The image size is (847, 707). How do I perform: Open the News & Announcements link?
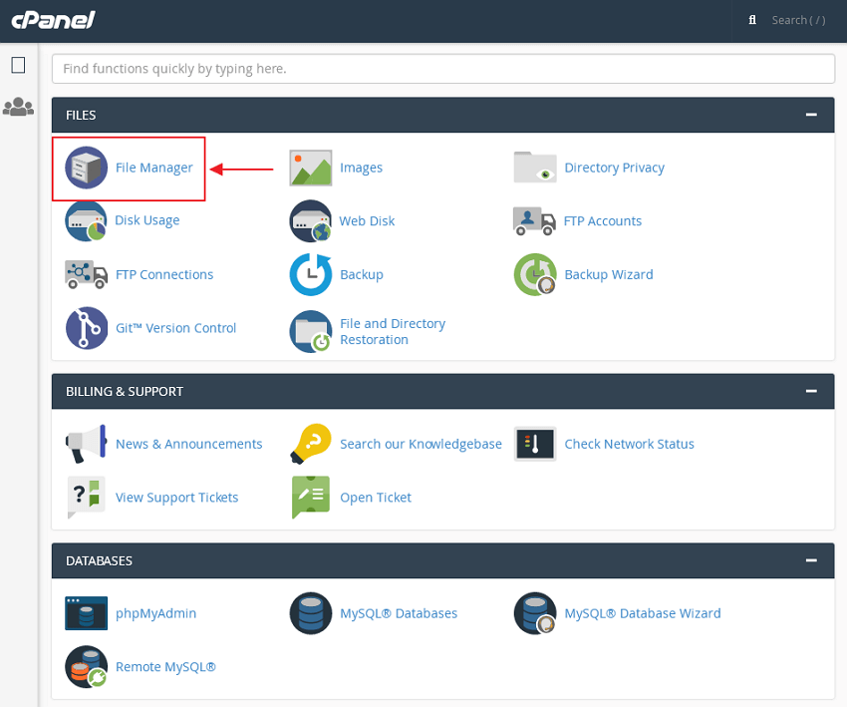tap(188, 444)
